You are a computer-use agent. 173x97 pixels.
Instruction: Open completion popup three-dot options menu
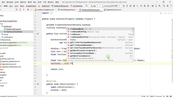click(133, 60)
